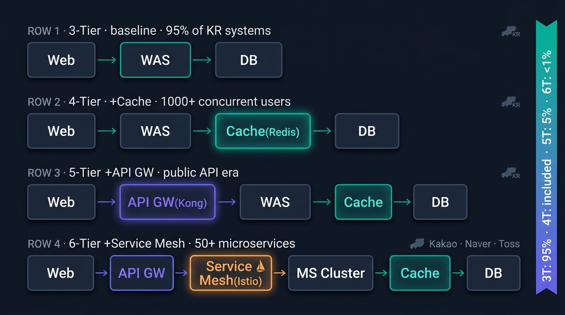Click the Kakao · Naver · Toss label

474,244
